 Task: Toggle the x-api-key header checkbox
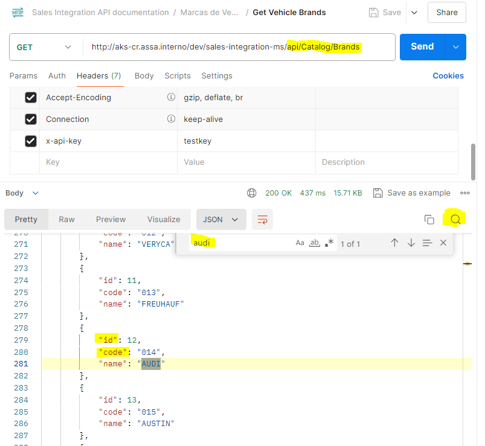pyautogui.click(x=31, y=141)
